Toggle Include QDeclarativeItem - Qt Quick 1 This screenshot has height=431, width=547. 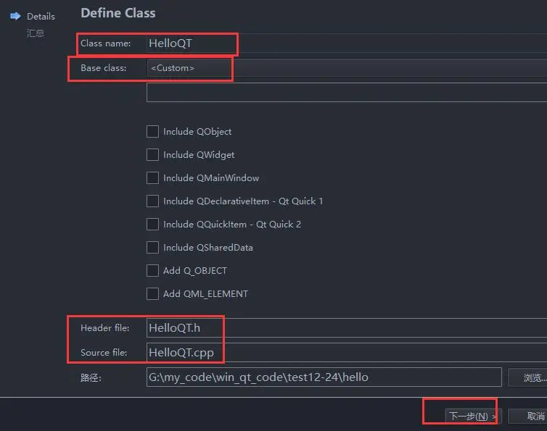pos(152,201)
